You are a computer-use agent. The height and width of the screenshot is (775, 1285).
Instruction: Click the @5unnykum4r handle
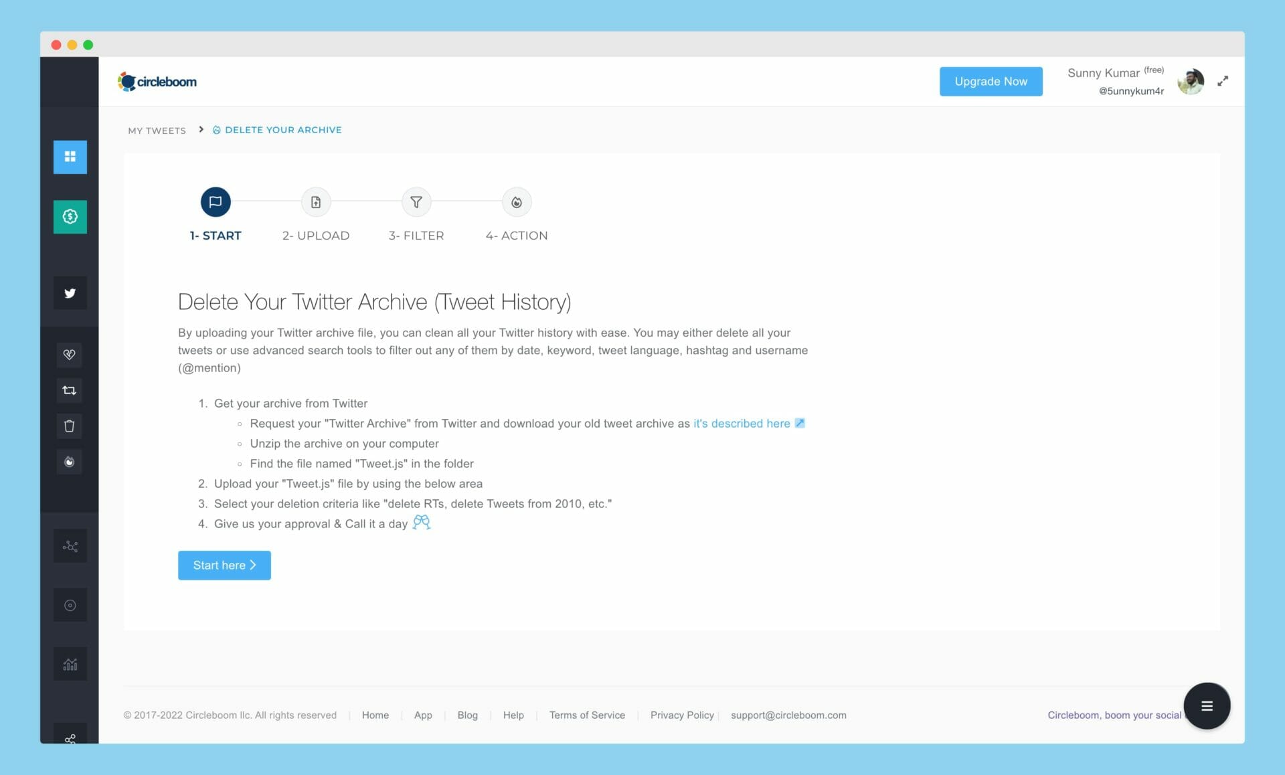tap(1131, 91)
